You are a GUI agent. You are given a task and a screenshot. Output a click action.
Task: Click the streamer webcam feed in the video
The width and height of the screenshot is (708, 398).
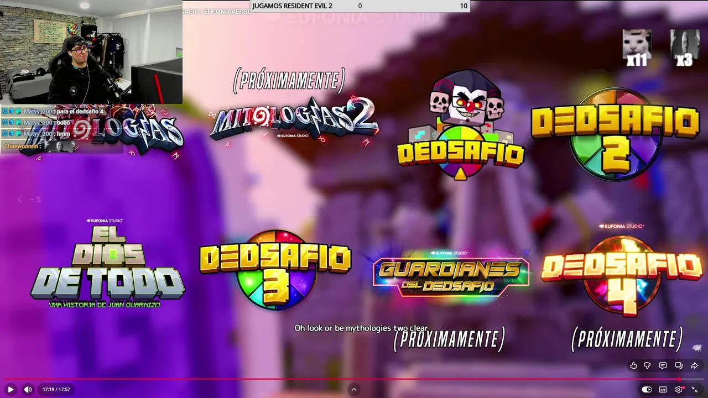pyautogui.click(x=91, y=52)
